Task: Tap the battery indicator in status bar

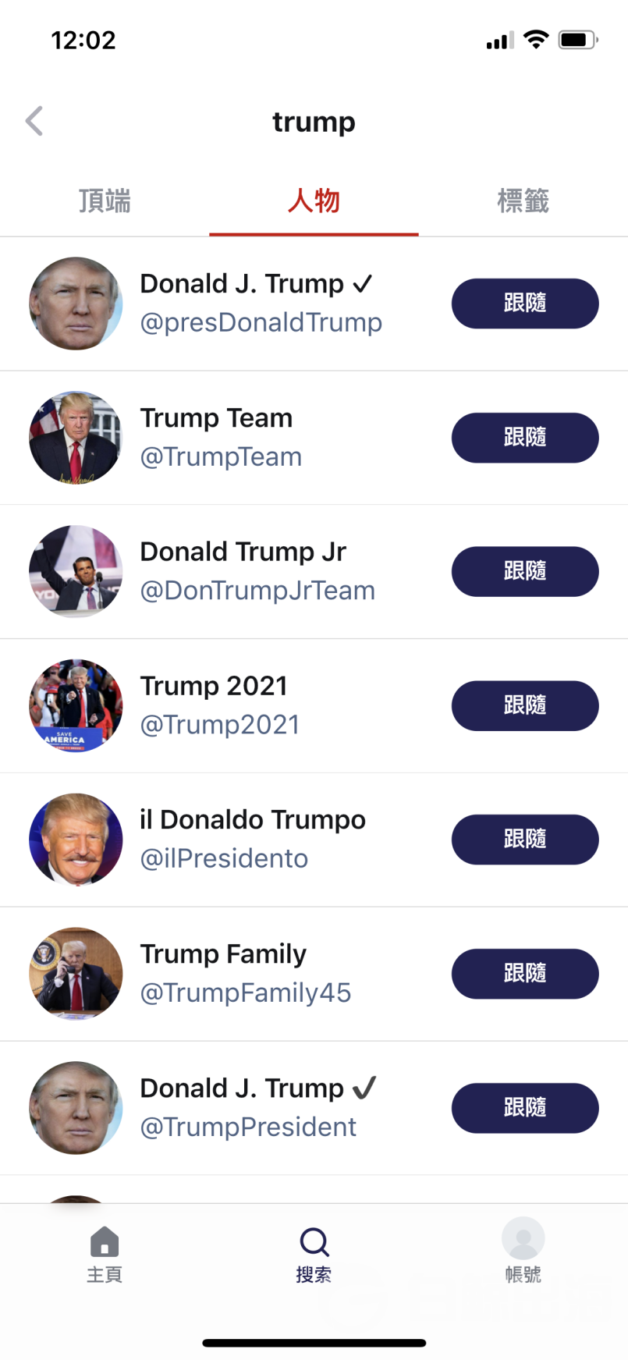Action: tap(577, 40)
